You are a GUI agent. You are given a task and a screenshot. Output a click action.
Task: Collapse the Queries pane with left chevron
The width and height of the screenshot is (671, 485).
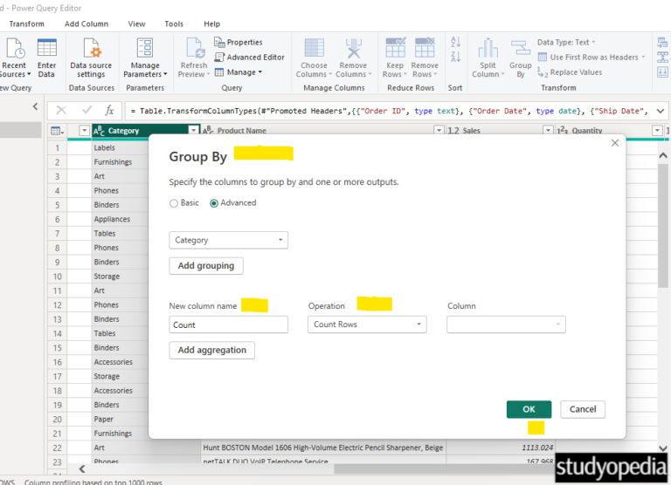pyautogui.click(x=35, y=106)
